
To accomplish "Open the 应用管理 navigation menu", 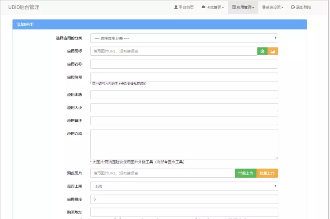I will [x=243, y=7].
